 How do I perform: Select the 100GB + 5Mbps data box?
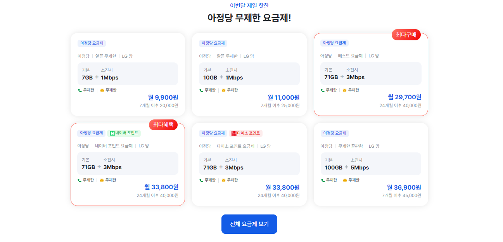pos(371,164)
